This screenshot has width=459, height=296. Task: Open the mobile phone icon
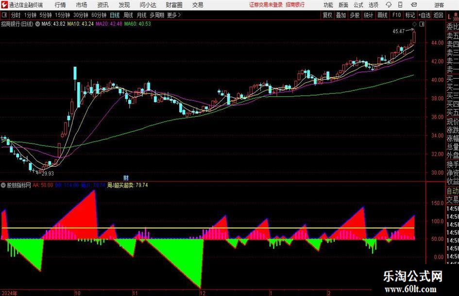pos(400,5)
